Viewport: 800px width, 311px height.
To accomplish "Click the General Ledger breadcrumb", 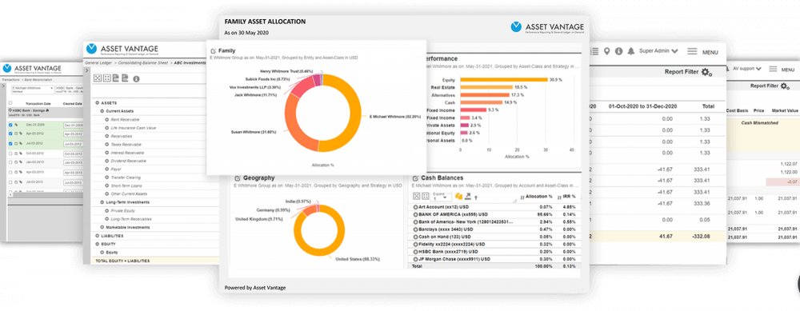I will click(98, 62).
